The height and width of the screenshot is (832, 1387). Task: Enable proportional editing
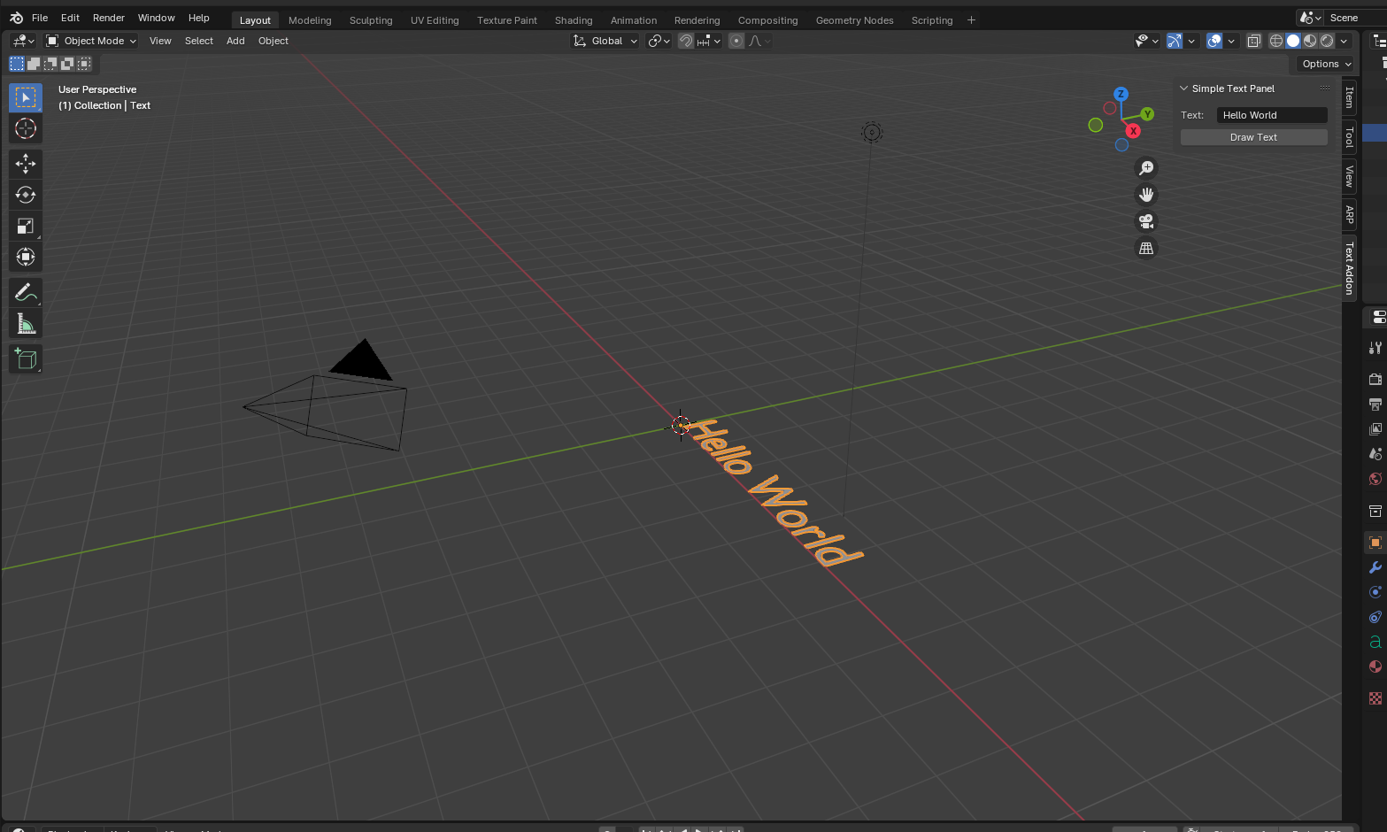[736, 40]
